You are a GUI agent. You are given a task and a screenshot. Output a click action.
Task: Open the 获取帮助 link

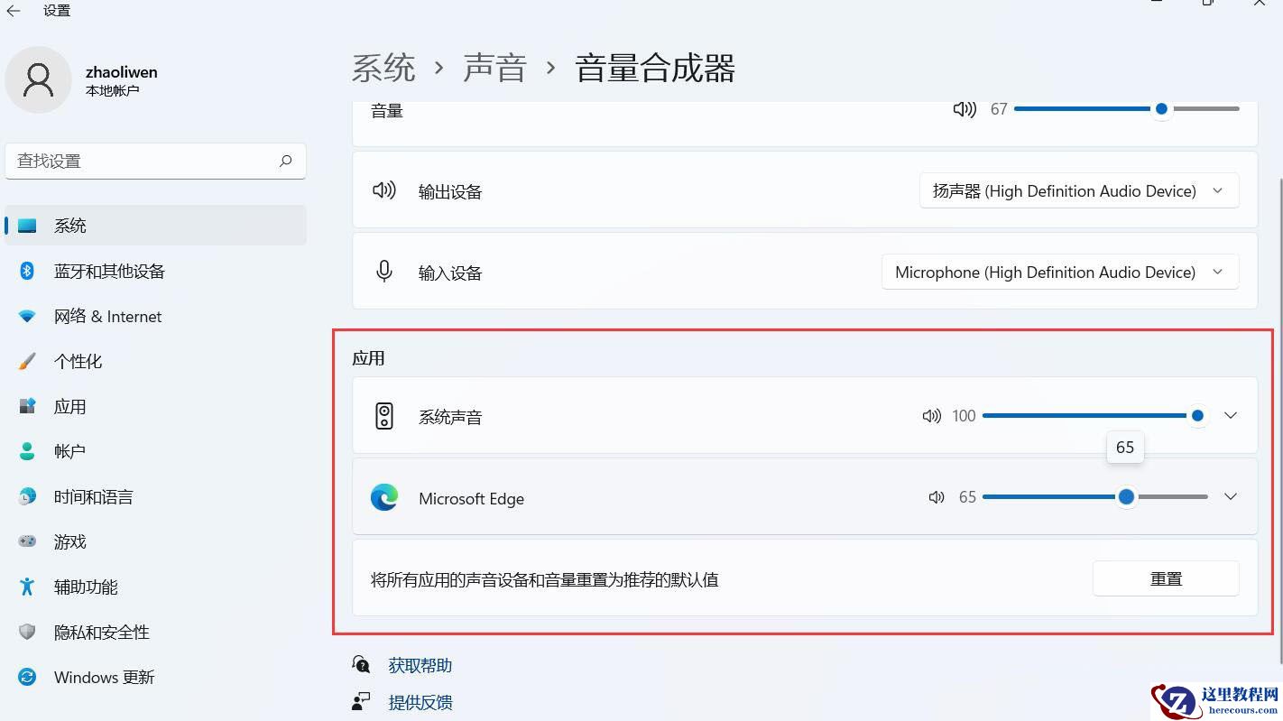pos(420,663)
